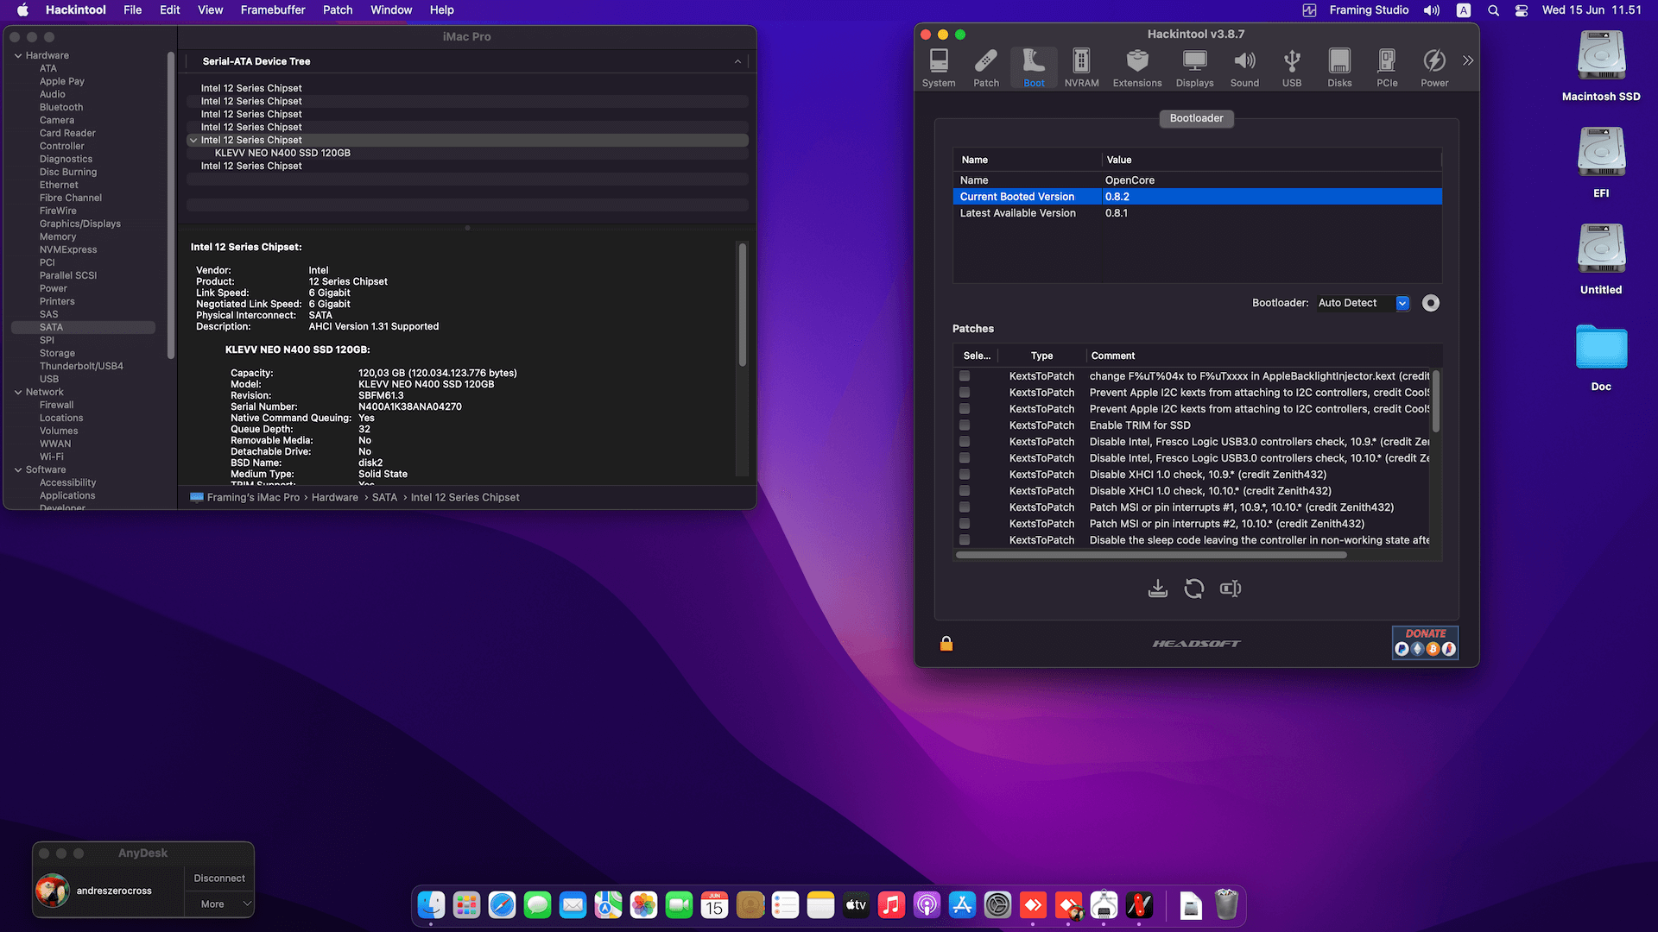Open Finder from the Dock
The image size is (1658, 932).
[431, 905]
